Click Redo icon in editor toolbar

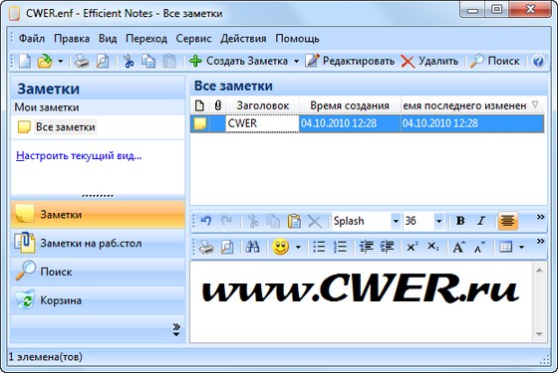tap(226, 221)
